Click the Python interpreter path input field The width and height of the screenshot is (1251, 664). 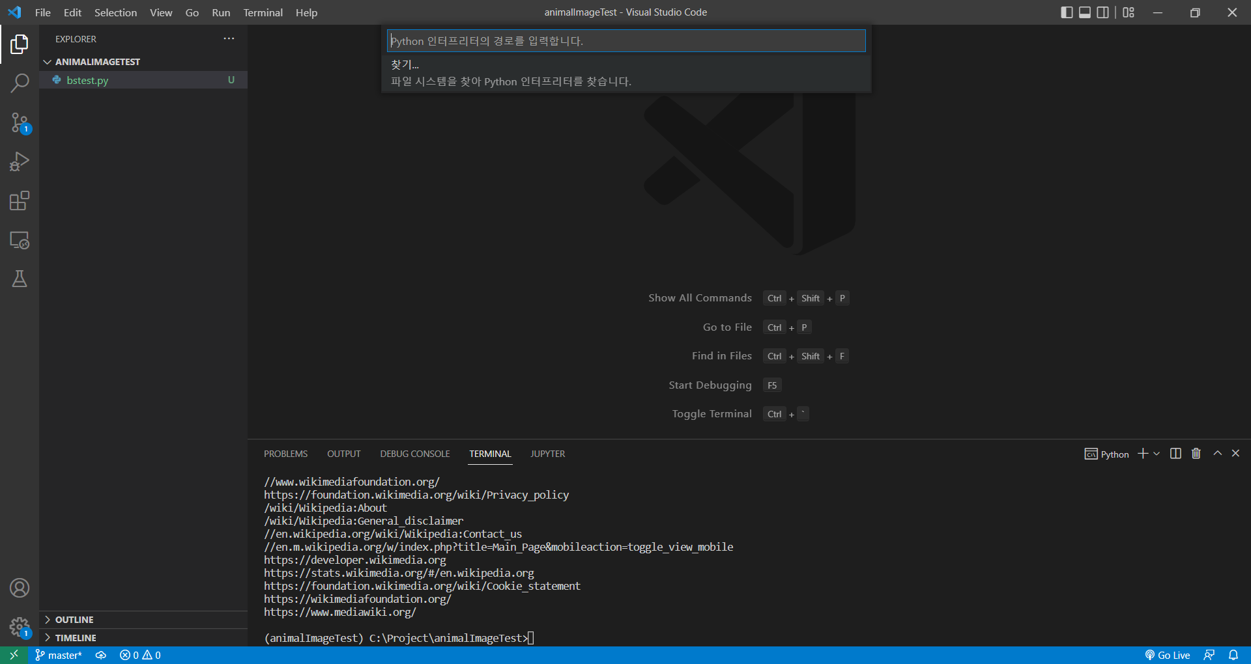coord(625,40)
